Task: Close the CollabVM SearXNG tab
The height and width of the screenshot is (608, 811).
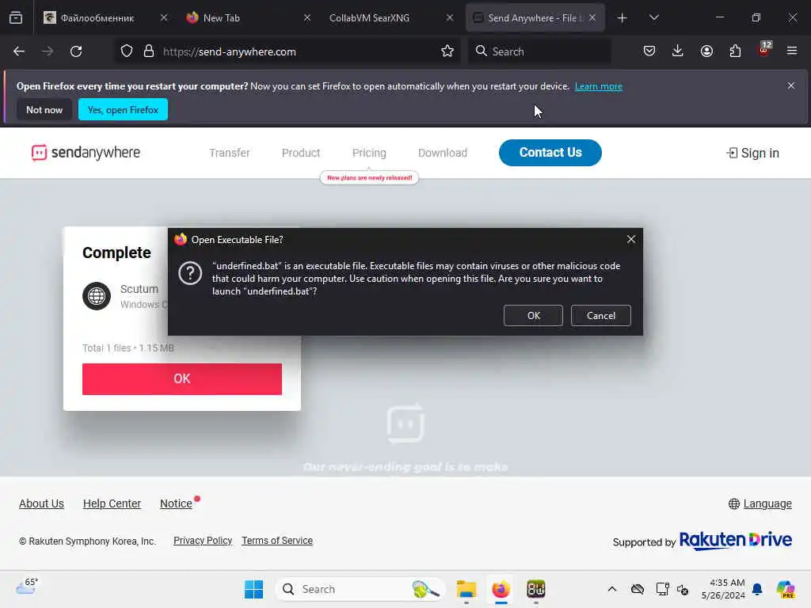Action: 450,17
